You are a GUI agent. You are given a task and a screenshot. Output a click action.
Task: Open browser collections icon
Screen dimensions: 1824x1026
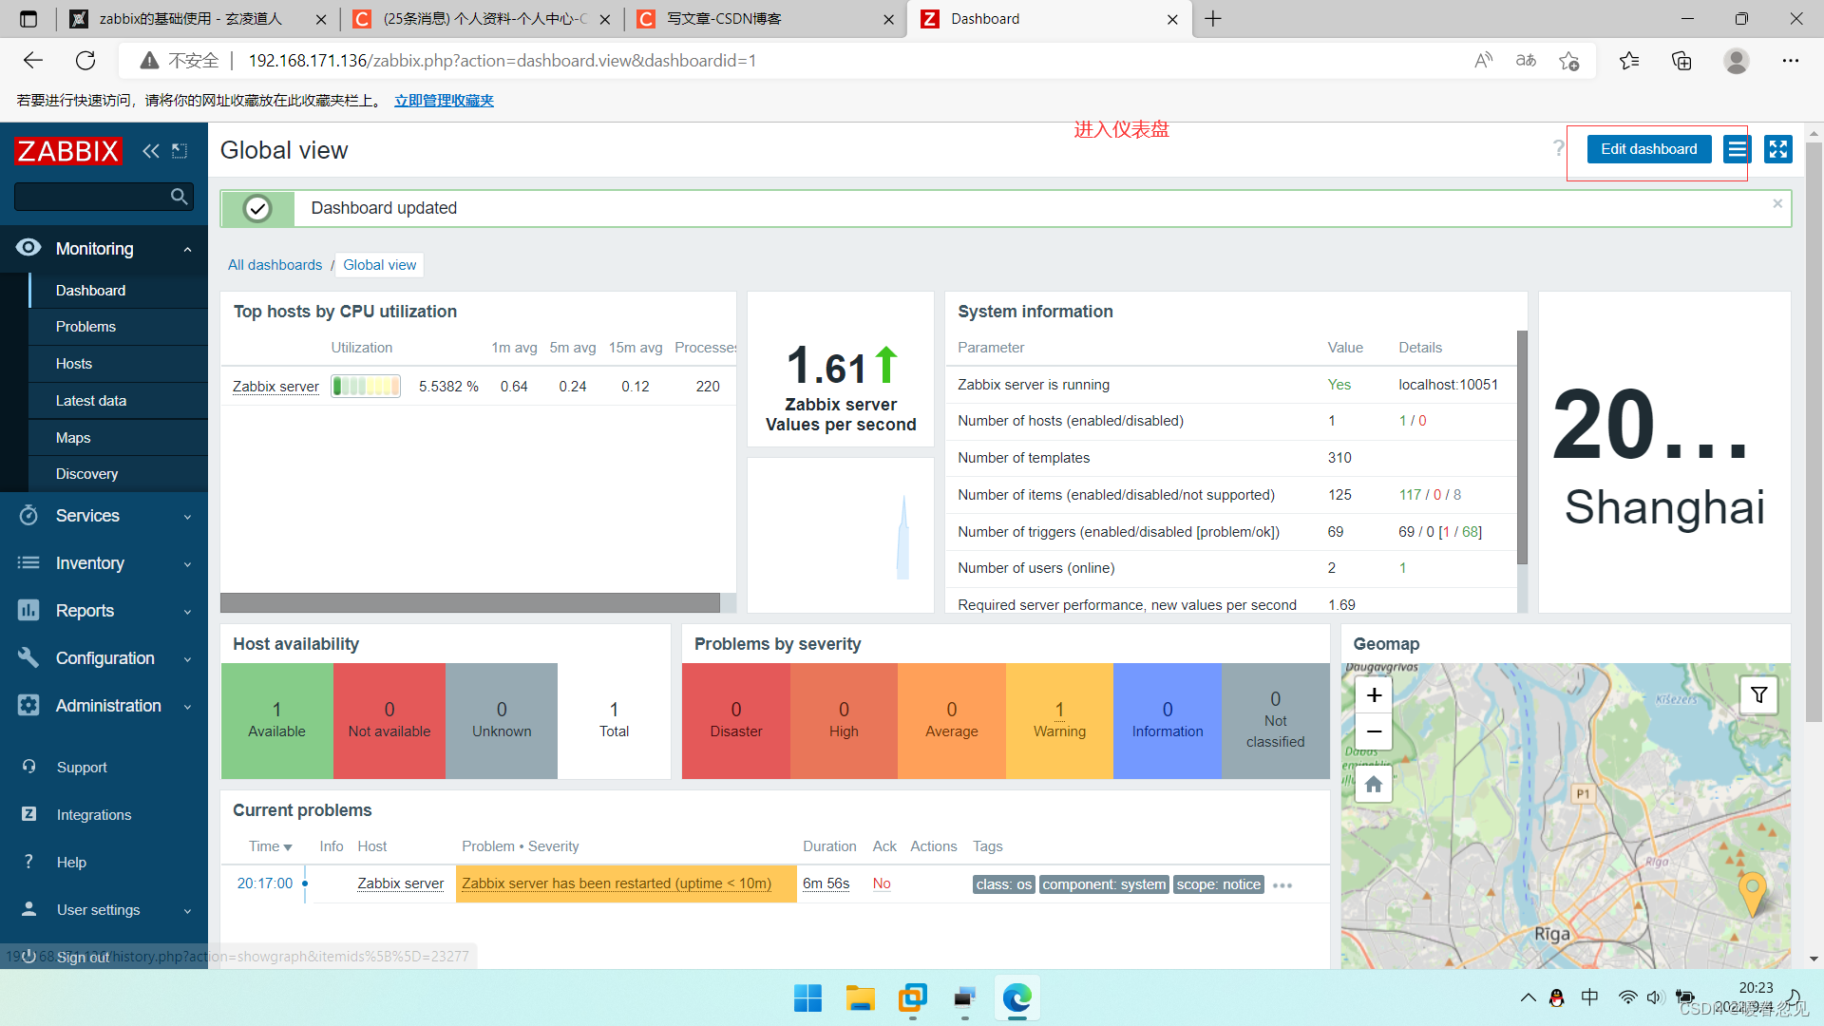(x=1681, y=61)
